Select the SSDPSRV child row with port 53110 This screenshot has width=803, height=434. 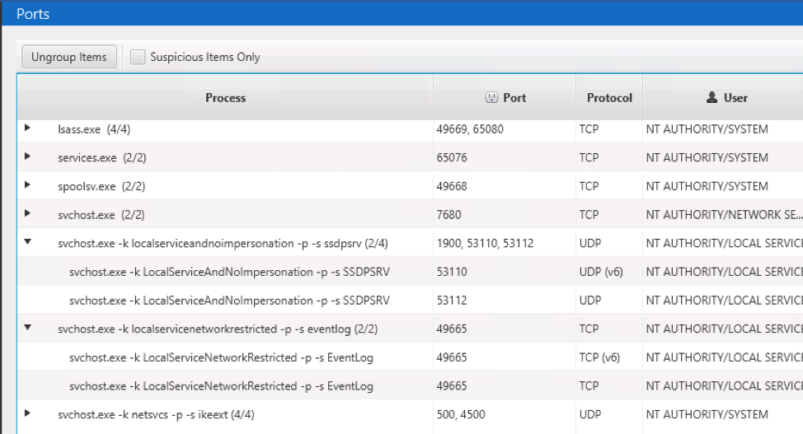click(x=411, y=272)
